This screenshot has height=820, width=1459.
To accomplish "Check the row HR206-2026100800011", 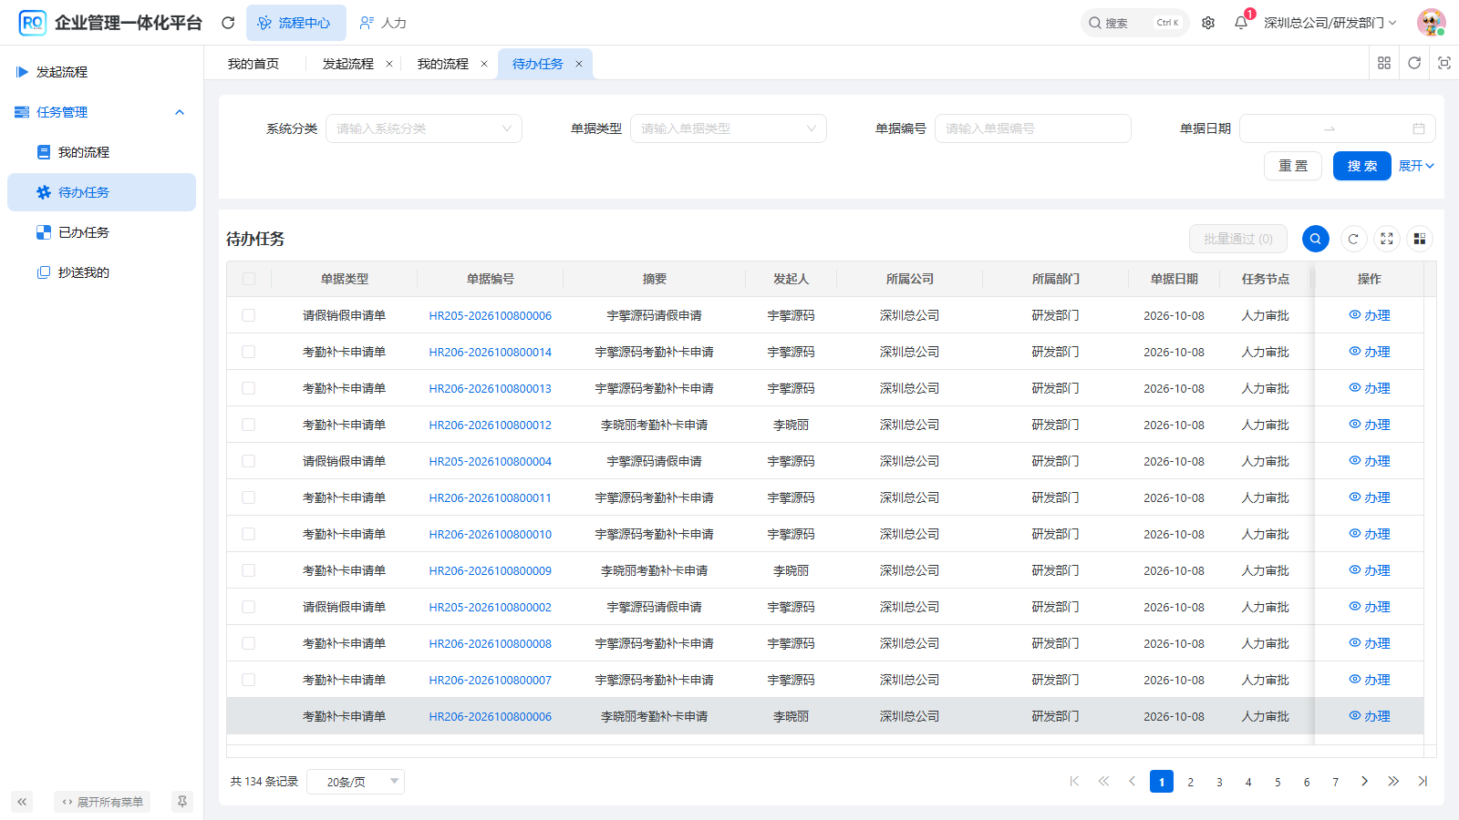I will [248, 497].
